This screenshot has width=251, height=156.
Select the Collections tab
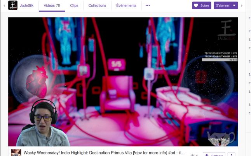pos(97,5)
